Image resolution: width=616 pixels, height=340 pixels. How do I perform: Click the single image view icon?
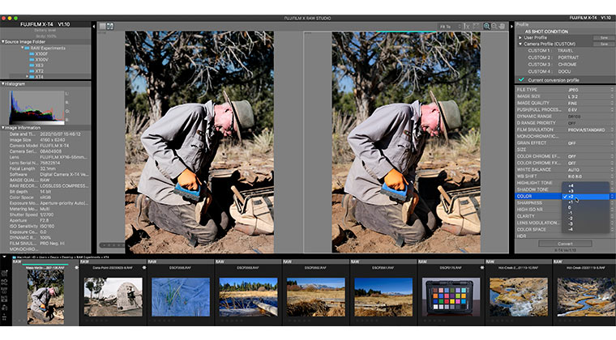click(x=102, y=26)
